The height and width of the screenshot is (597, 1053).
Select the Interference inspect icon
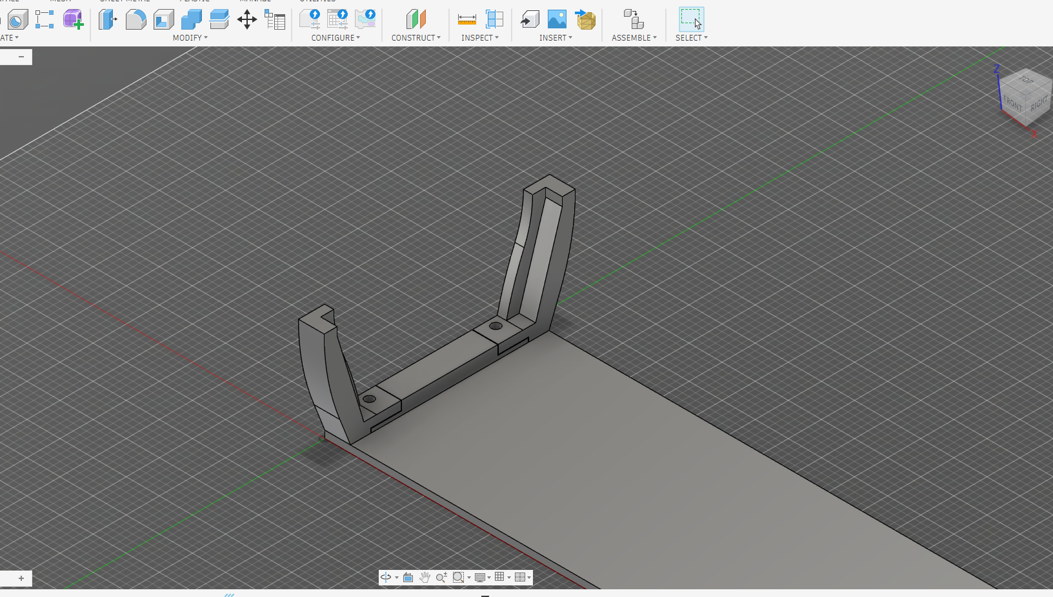494,19
